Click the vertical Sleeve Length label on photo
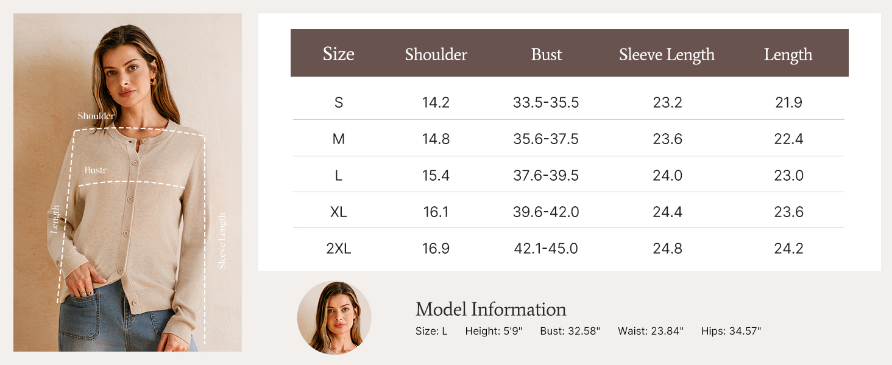This screenshot has width=892, height=365. click(222, 241)
